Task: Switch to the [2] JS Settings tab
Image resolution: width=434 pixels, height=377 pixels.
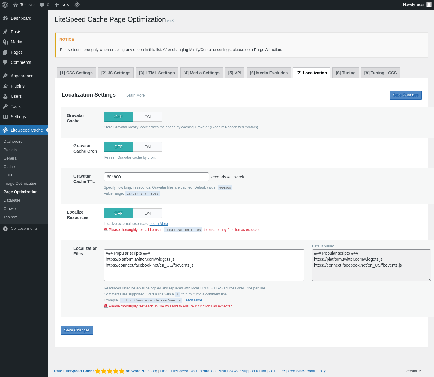Action: pyautogui.click(x=116, y=73)
